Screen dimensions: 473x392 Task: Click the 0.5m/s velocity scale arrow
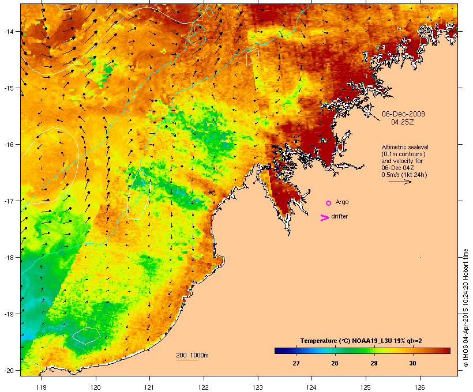[x=400, y=182]
